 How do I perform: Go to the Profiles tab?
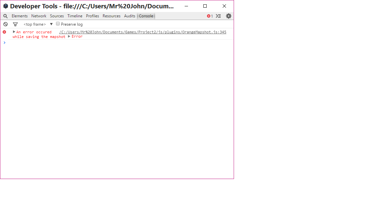pyautogui.click(x=93, y=16)
